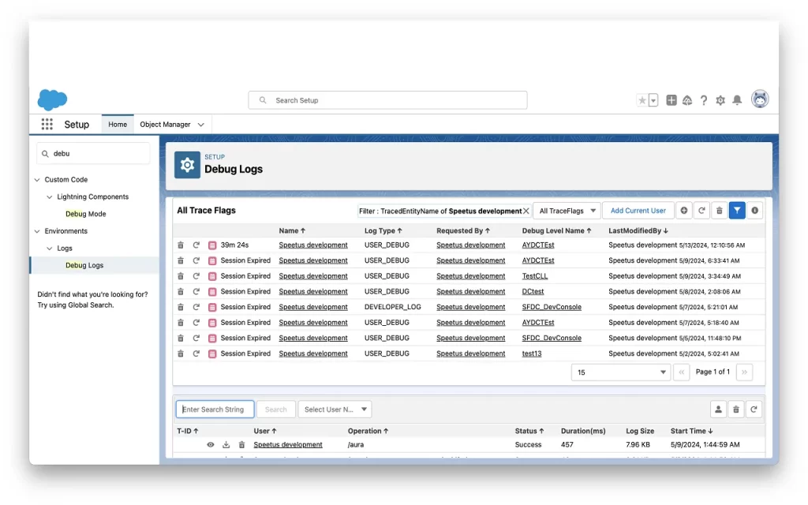
Task: Collapse the Custom Code tree section
Action: point(37,180)
